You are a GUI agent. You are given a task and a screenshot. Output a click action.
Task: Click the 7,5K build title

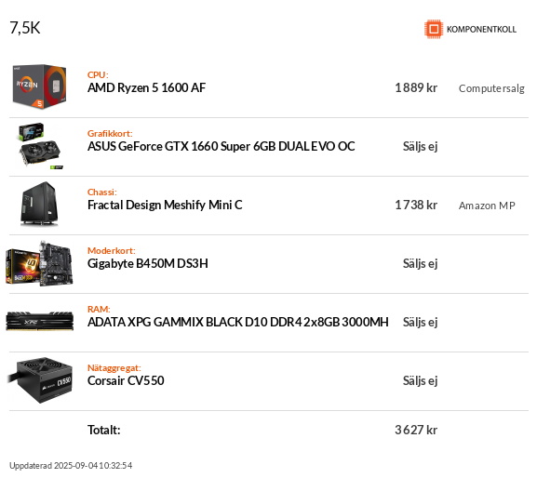[25, 28]
